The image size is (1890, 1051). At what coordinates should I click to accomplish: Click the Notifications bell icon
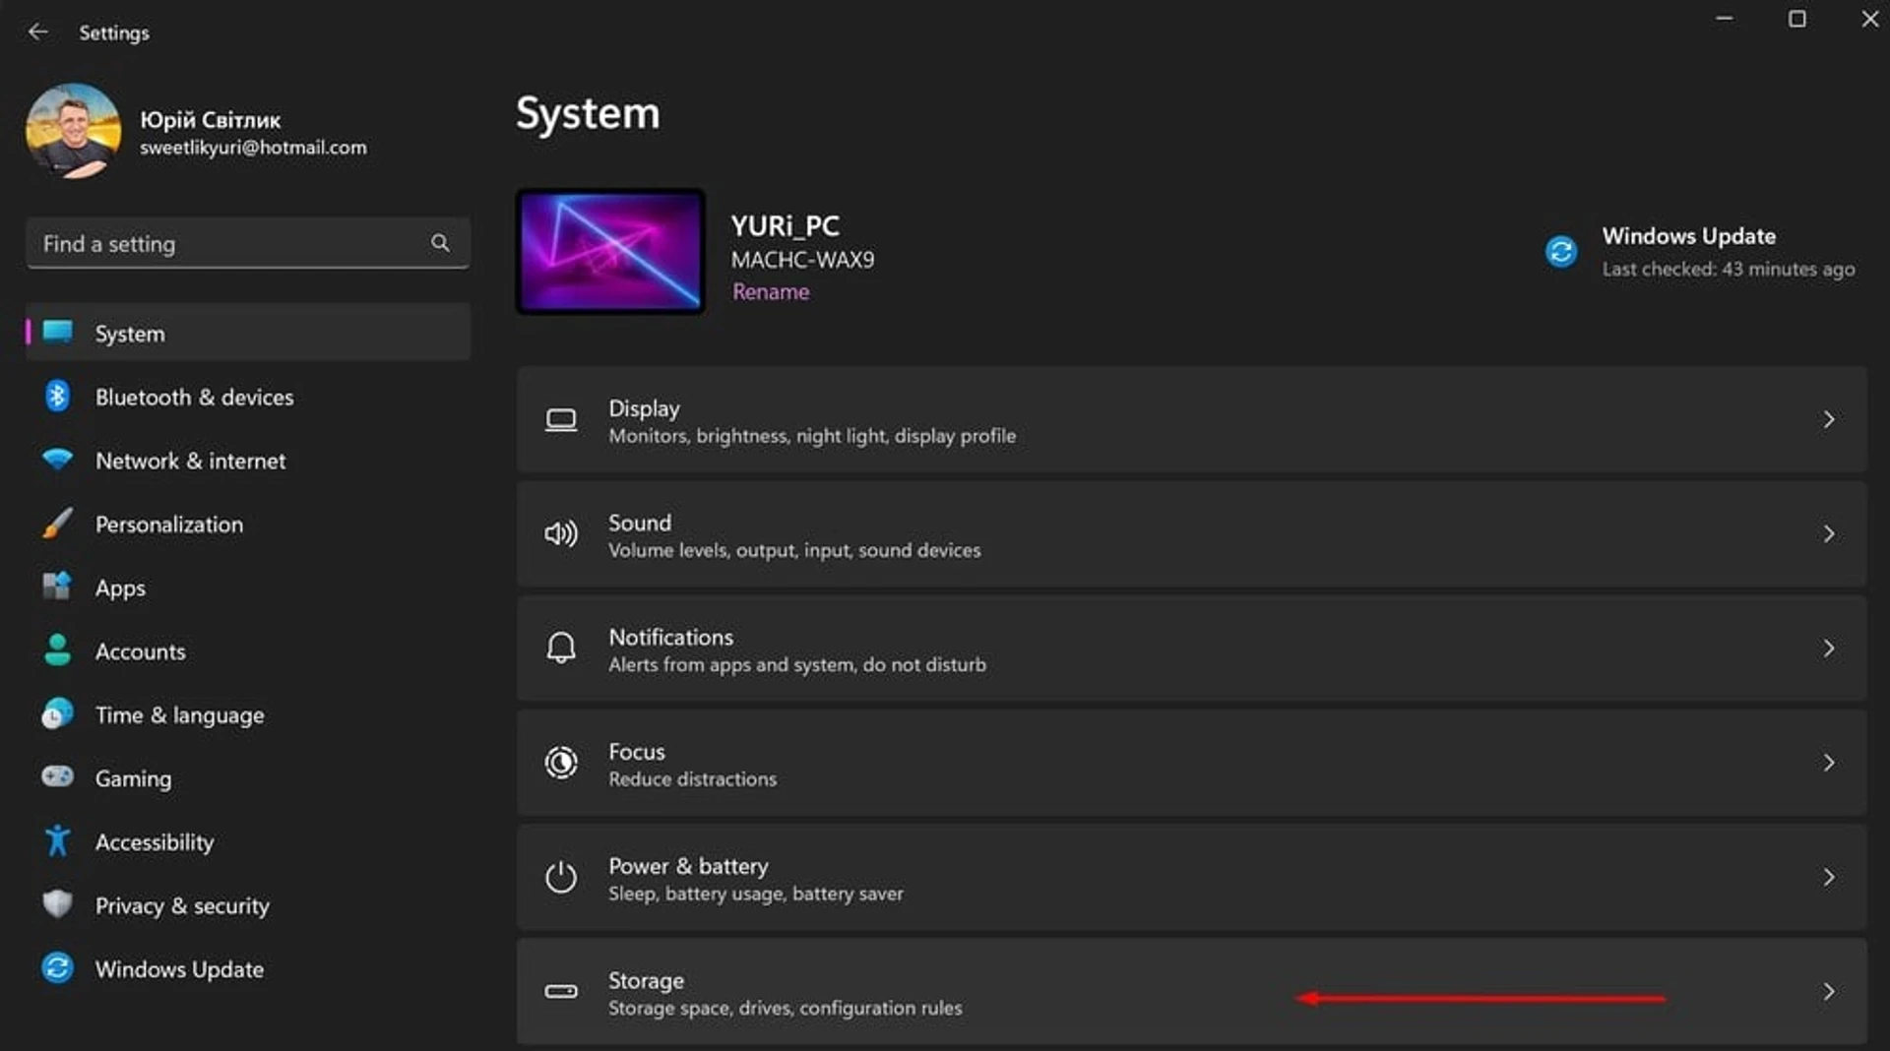click(561, 649)
